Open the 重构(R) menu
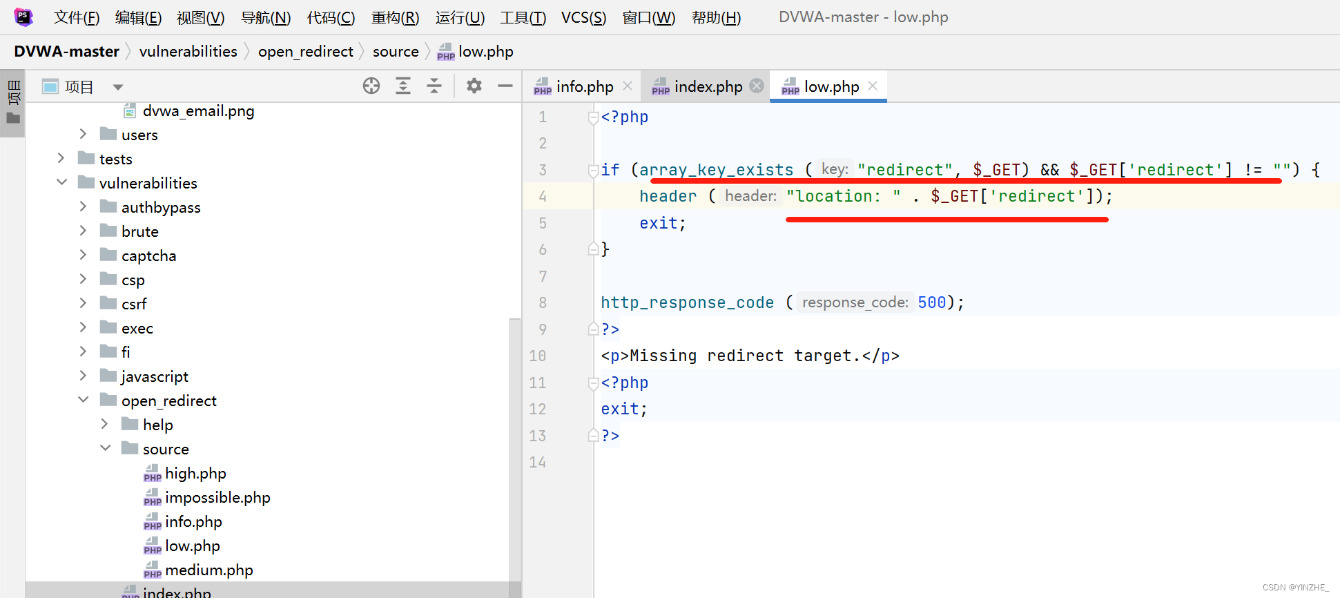 coord(395,17)
